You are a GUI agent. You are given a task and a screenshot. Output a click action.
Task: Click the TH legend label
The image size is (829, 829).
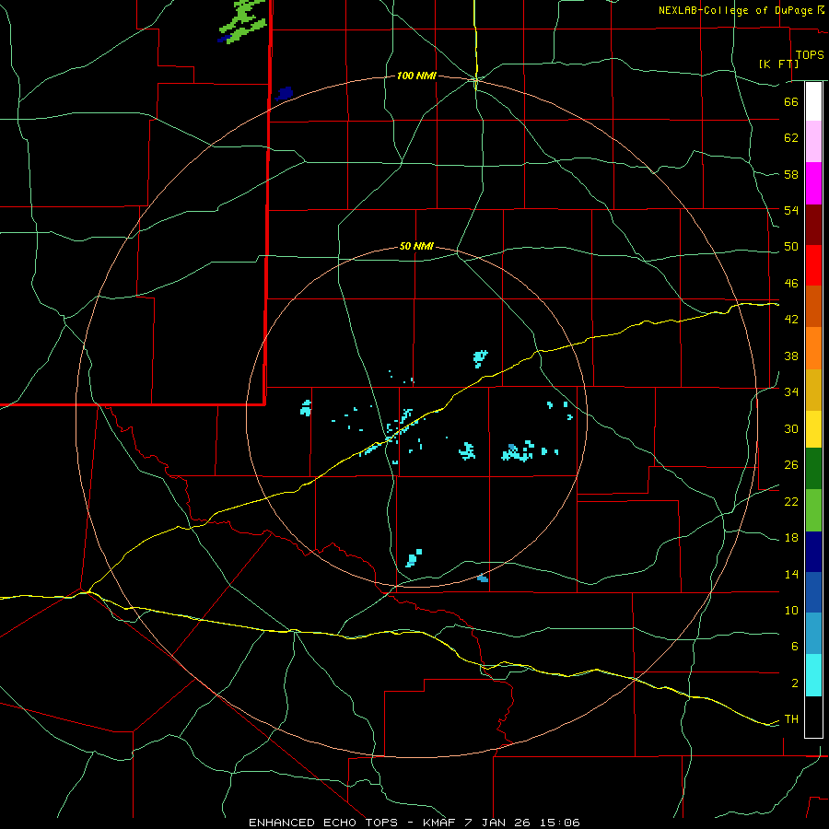coord(791,719)
